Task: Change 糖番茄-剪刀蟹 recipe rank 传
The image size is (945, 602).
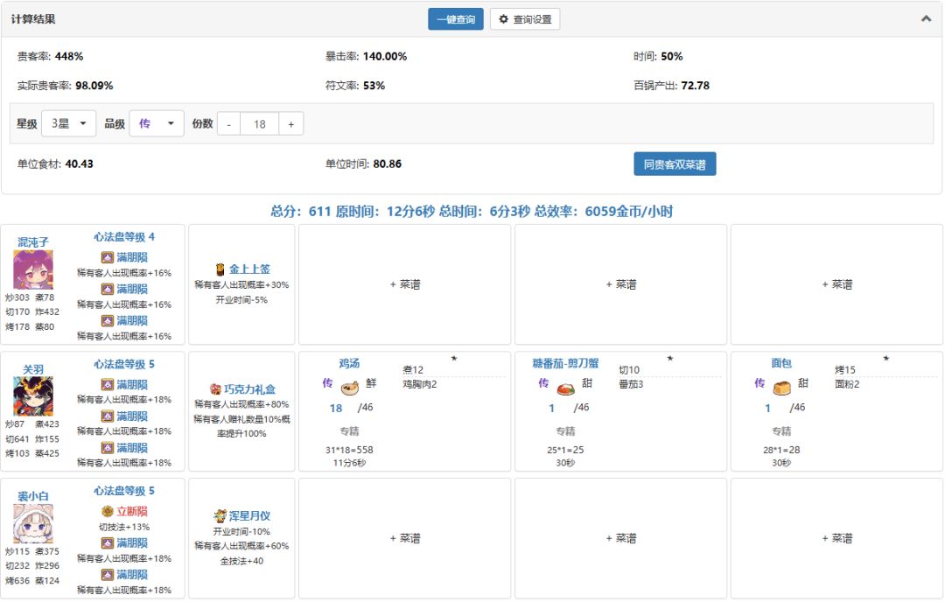Action: click(543, 383)
